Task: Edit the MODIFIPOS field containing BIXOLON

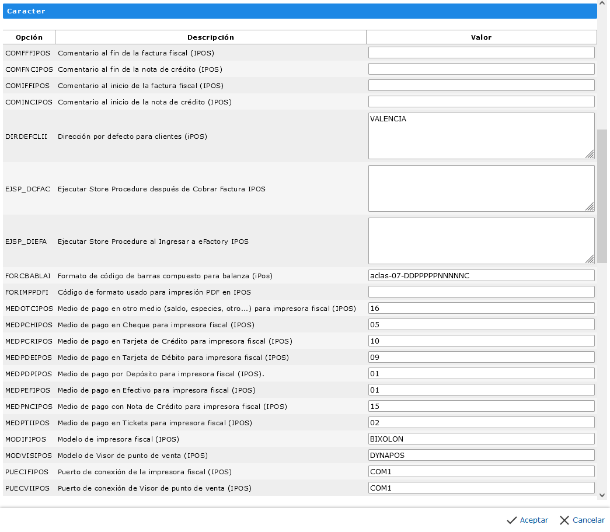Action: [x=481, y=439]
